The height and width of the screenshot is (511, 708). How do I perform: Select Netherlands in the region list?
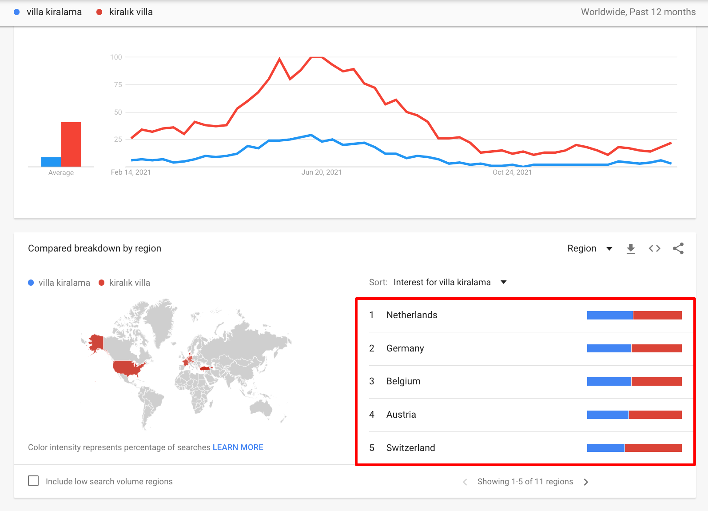tap(411, 315)
